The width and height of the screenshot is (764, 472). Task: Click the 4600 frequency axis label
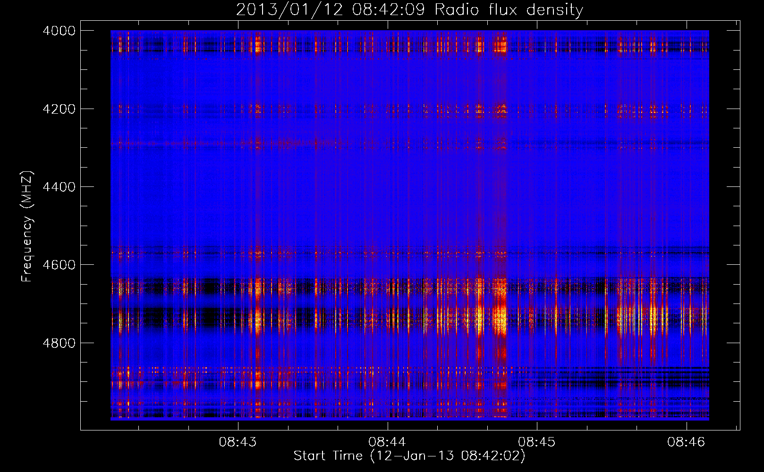click(x=59, y=265)
